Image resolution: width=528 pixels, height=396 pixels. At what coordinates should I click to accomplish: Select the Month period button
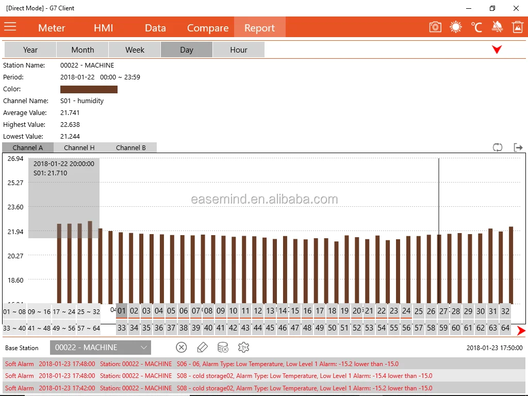tap(82, 50)
